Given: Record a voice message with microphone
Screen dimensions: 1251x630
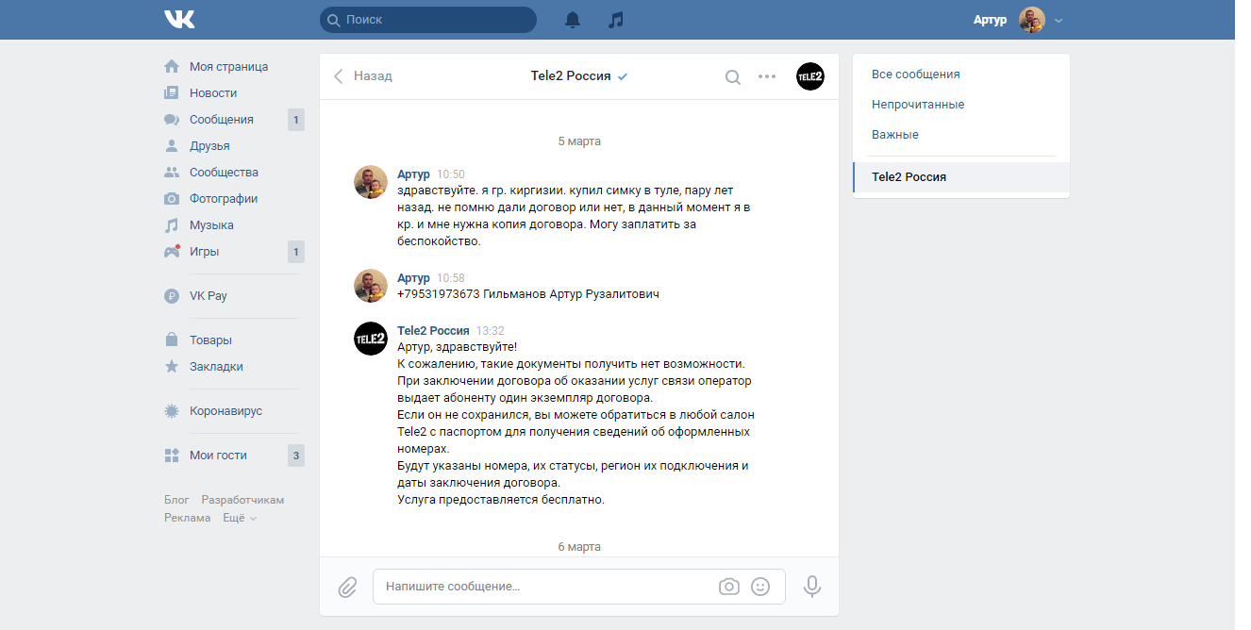Looking at the screenshot, I should pyautogui.click(x=811, y=587).
